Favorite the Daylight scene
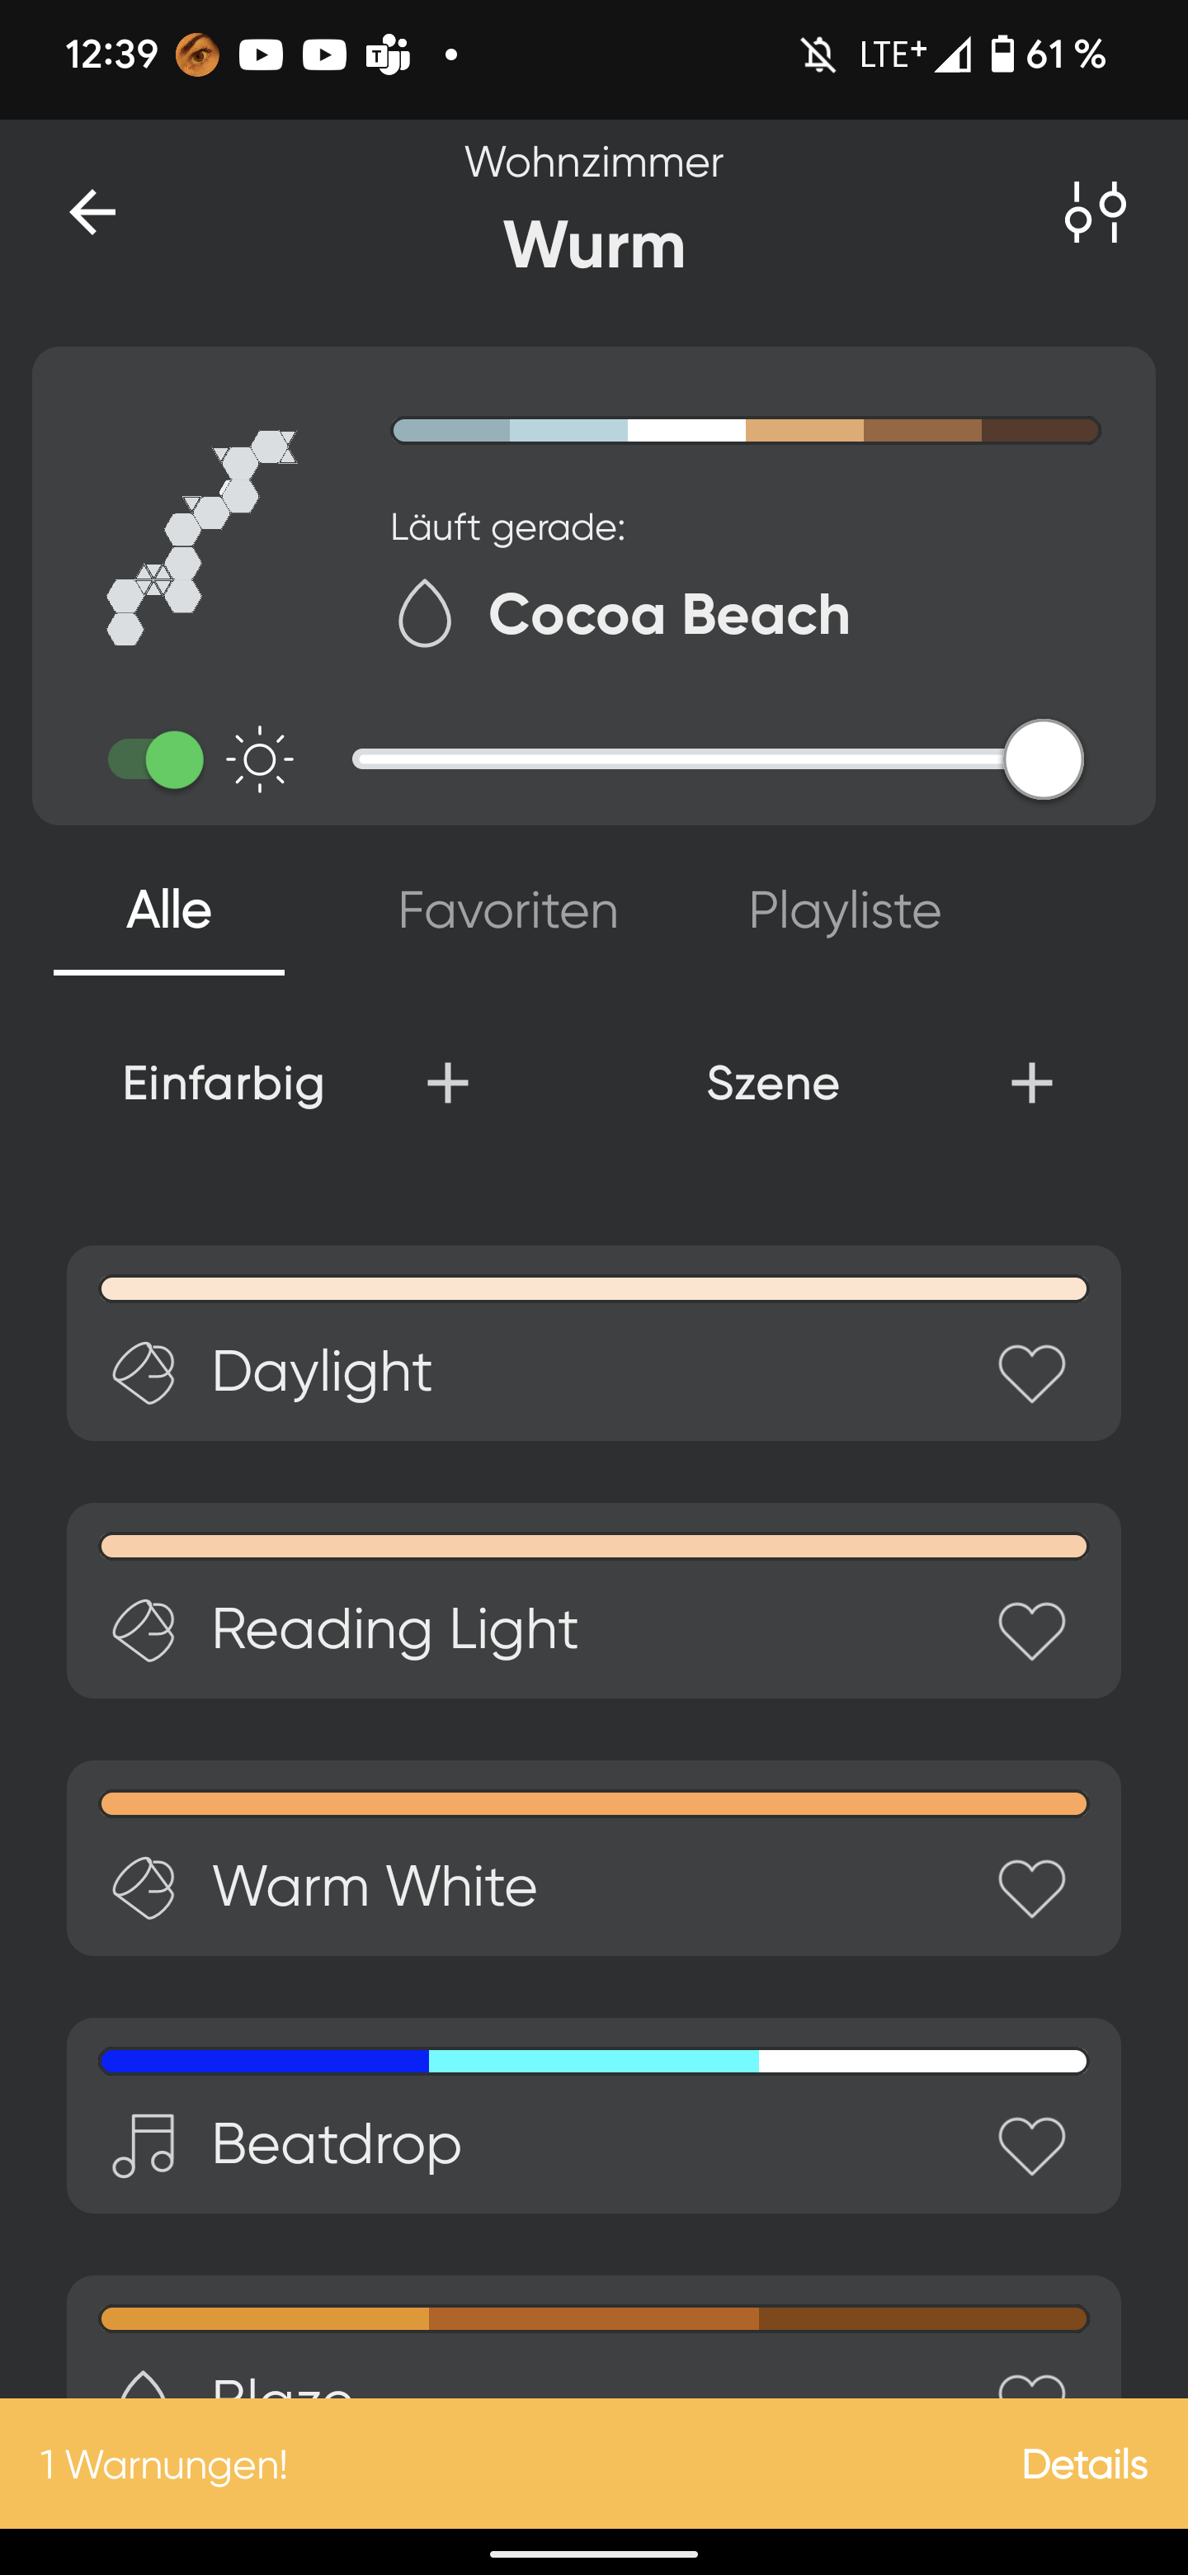This screenshot has width=1188, height=2575. click(x=1031, y=1373)
